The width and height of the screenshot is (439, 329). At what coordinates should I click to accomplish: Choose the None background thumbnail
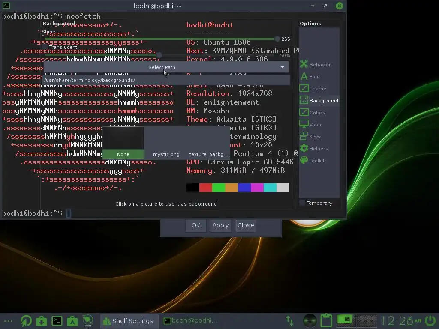[123, 142]
